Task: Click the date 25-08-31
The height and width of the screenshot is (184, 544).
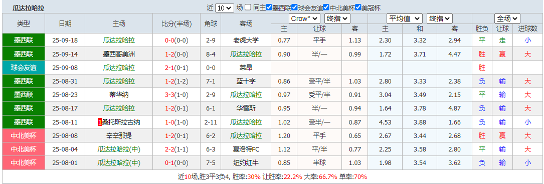Action: 65,81
